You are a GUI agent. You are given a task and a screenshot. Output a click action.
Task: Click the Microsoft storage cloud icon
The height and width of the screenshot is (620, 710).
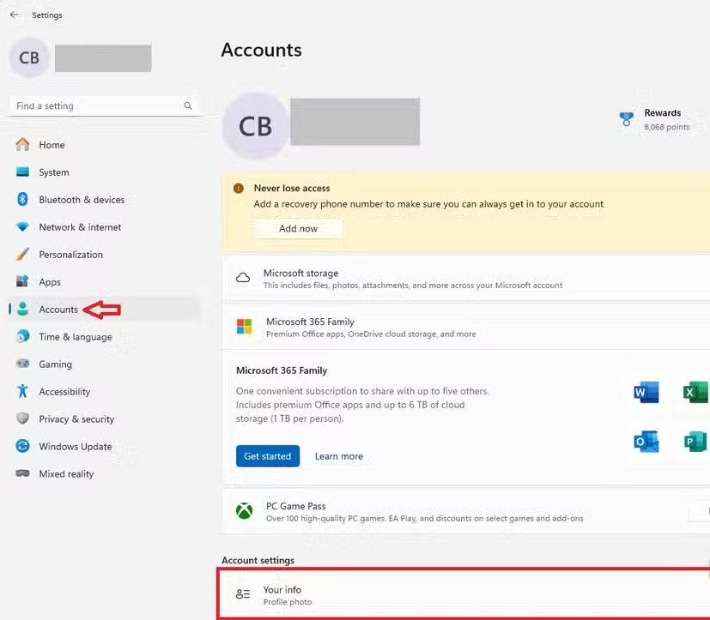243,278
